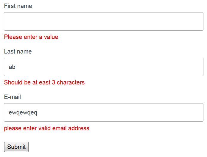Click the misspelled word "east" in the error
Screen dimensions: 207x157
(x=45, y=82)
